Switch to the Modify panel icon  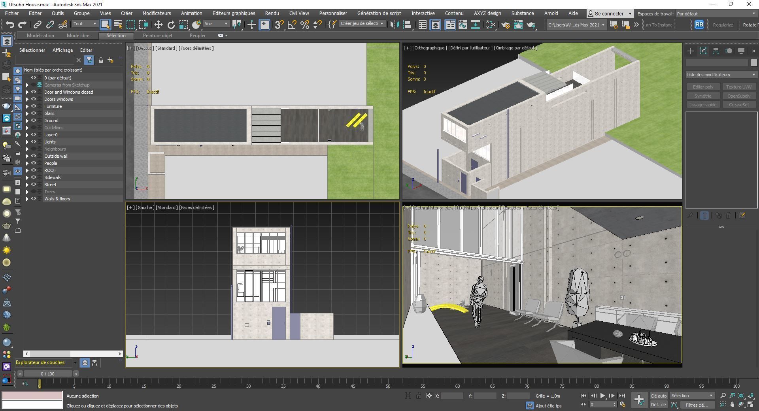[703, 51]
